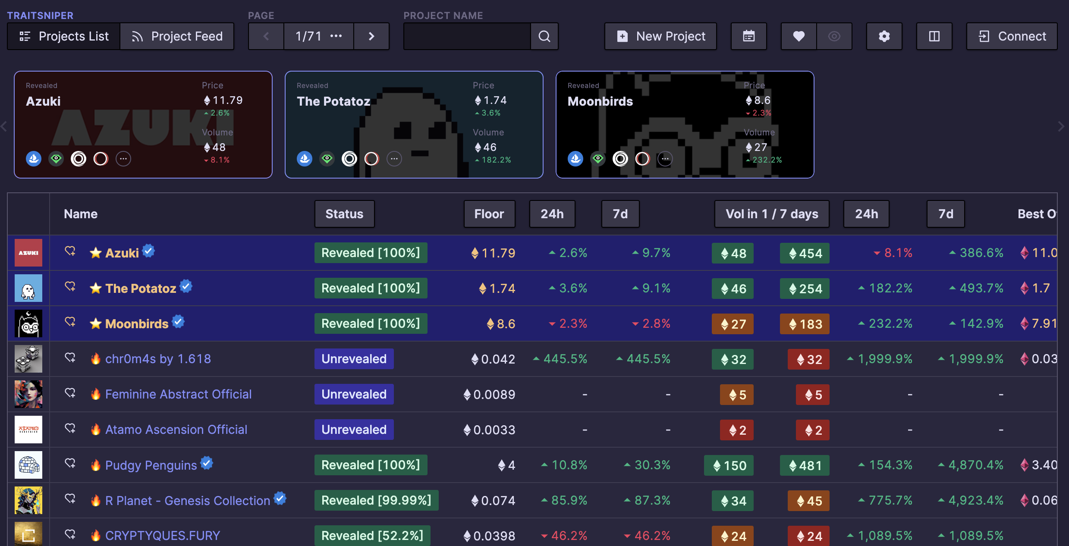This screenshot has width=1069, height=546.
Task: Open the Pudgy Penguins project link
Action: tap(151, 465)
